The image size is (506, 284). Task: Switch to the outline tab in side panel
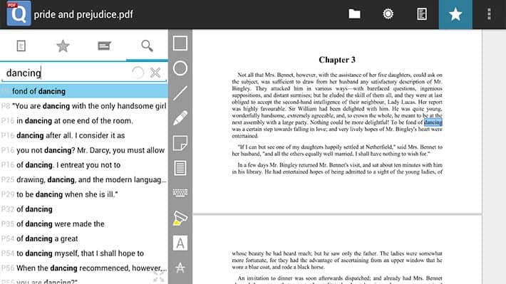(21, 46)
